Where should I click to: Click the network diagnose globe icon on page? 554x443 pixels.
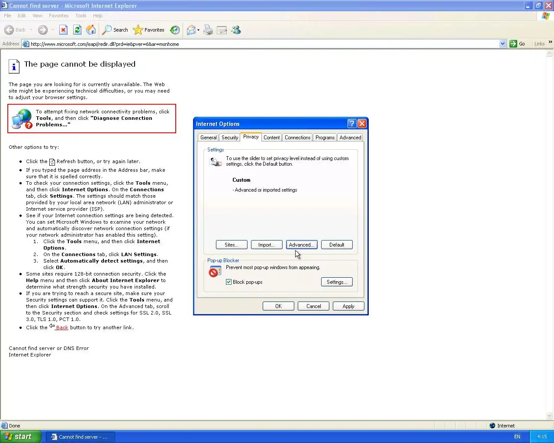coord(22,119)
